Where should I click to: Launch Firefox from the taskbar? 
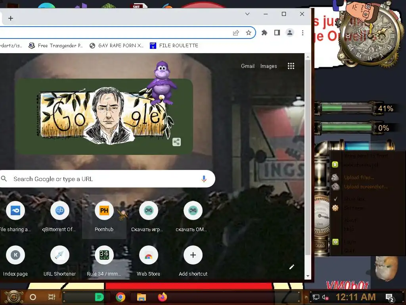163,297
